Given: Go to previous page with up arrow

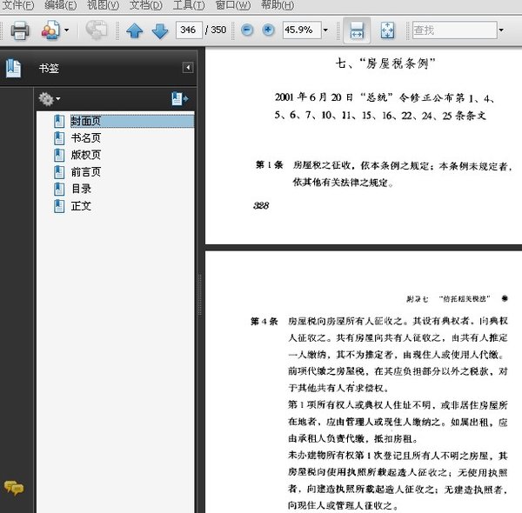Looking at the screenshot, I should pos(134,30).
